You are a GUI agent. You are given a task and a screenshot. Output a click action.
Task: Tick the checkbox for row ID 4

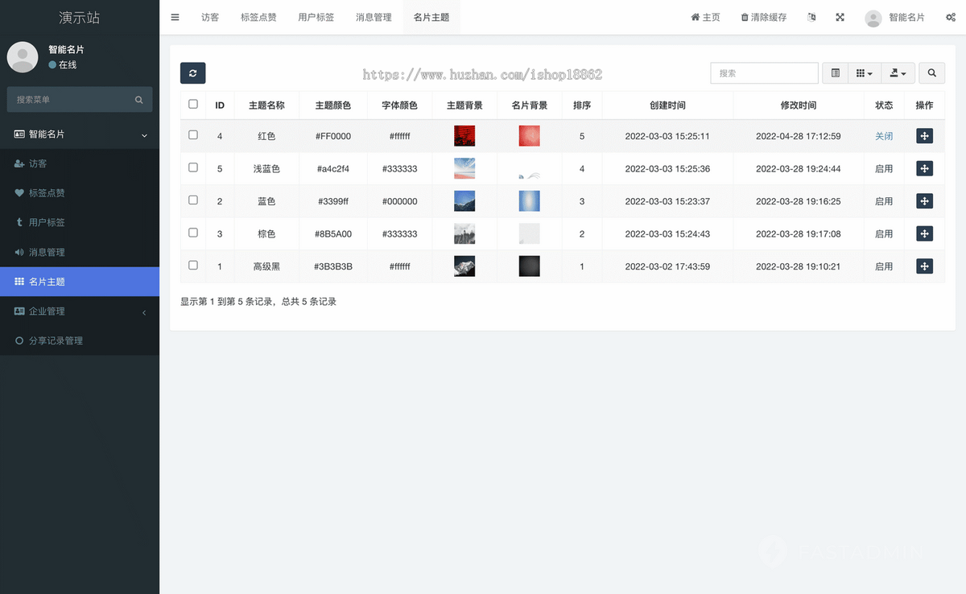(x=193, y=135)
